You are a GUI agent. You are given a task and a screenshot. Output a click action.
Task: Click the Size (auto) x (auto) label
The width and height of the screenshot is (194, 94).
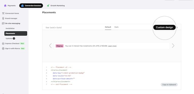[54, 28]
